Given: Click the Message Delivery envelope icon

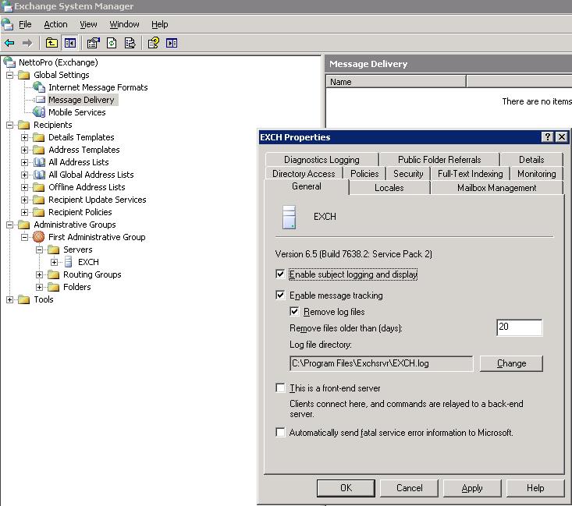Looking at the screenshot, I should (40, 100).
